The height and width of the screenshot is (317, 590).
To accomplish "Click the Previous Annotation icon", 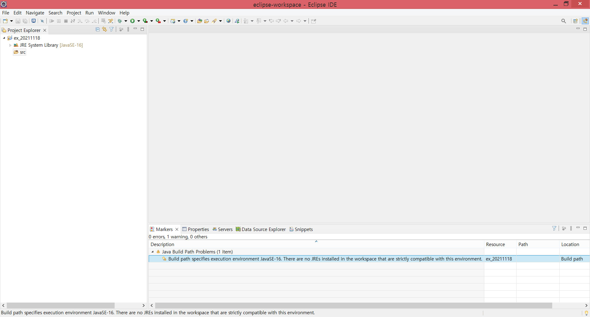I will click(259, 21).
